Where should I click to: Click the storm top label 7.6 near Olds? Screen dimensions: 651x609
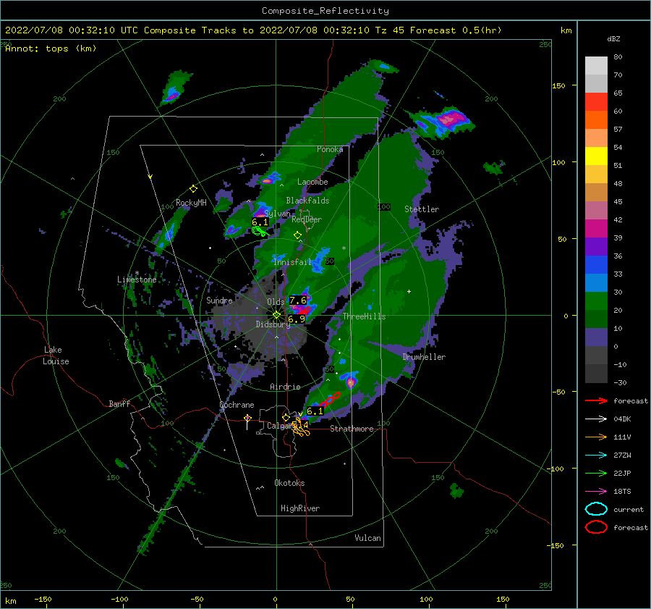[298, 300]
